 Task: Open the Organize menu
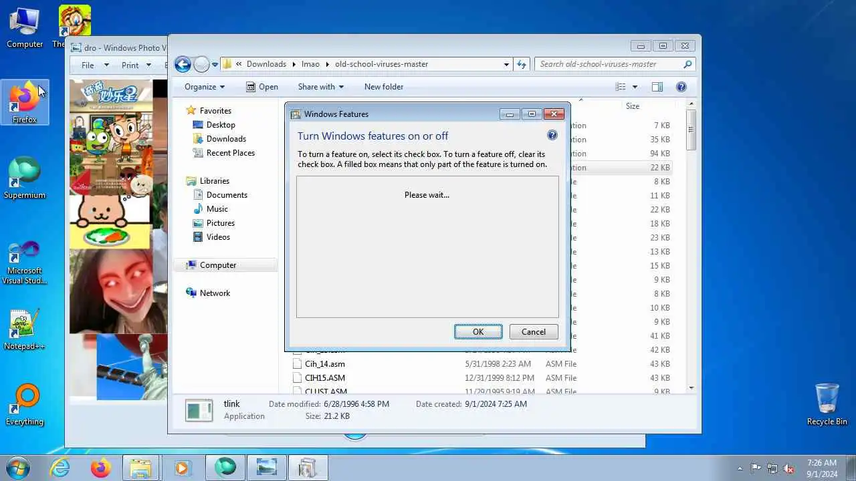point(205,87)
